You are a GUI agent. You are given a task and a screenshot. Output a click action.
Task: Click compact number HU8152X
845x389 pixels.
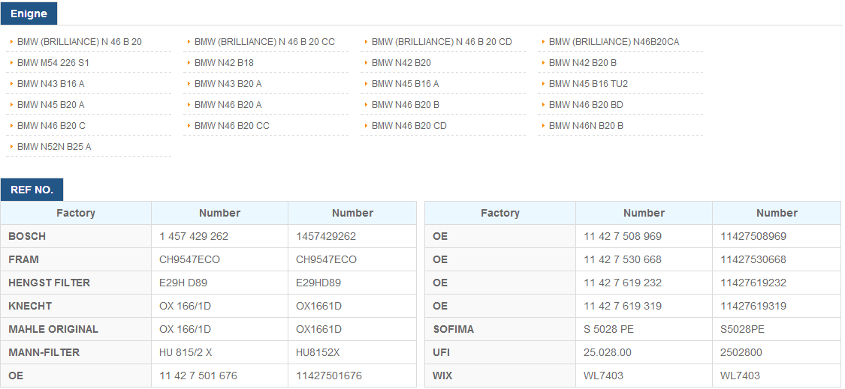(318, 352)
